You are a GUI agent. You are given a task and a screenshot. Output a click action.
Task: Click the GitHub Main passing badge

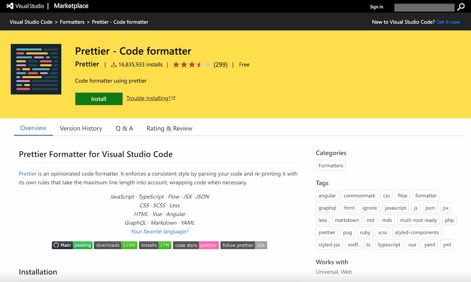[x=72, y=245]
